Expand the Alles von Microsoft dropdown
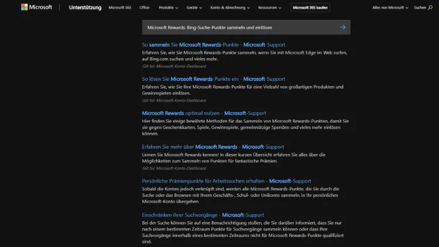The width and height of the screenshot is (439, 247). coord(390,8)
